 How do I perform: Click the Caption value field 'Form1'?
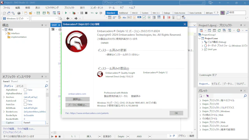click(34, 123)
